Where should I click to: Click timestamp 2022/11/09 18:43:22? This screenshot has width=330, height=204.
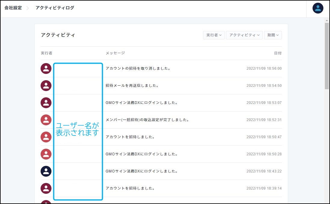click(264, 171)
